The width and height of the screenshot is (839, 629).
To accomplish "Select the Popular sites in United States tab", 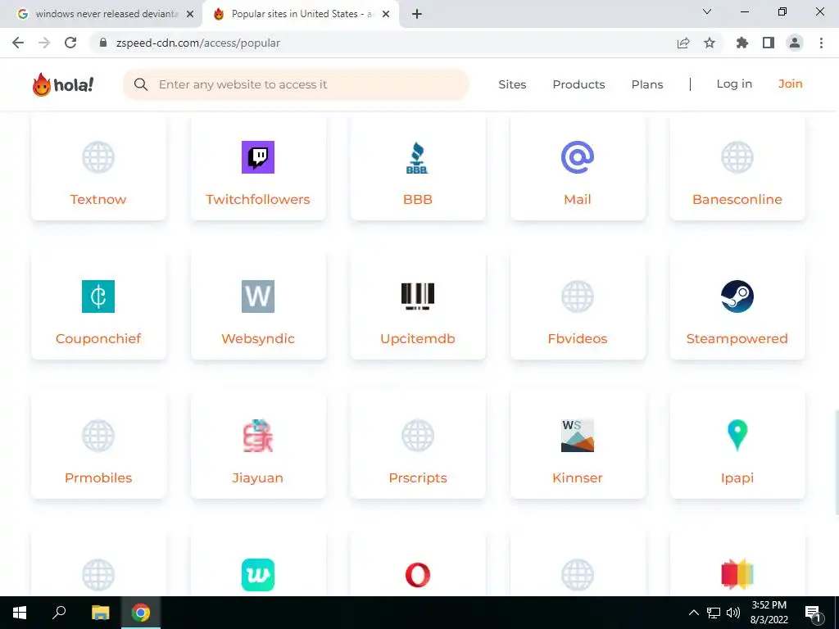I will click(x=301, y=14).
